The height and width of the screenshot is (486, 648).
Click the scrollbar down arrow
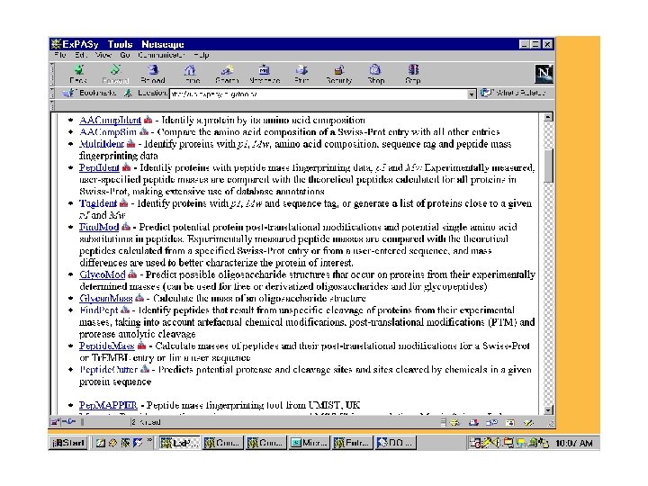point(548,410)
